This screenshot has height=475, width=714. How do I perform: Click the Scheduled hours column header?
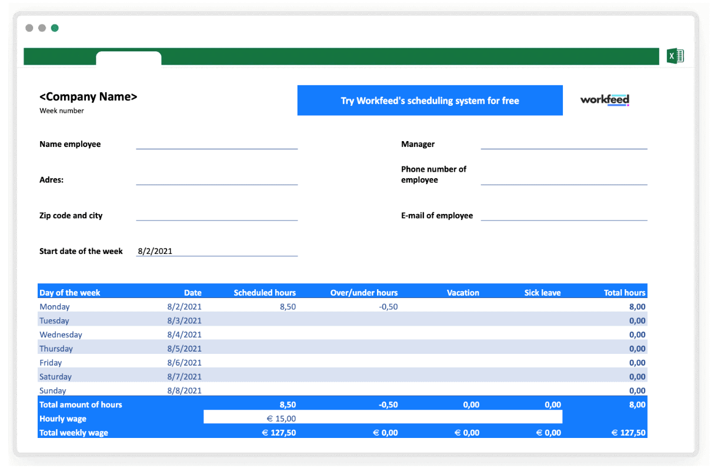coord(265,293)
